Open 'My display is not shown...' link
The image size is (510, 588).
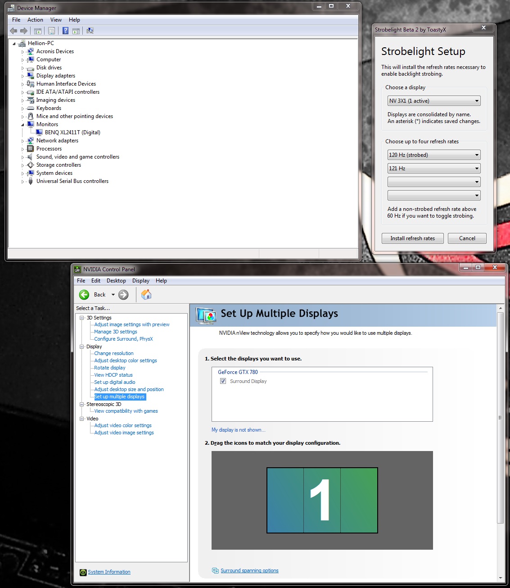(x=238, y=430)
